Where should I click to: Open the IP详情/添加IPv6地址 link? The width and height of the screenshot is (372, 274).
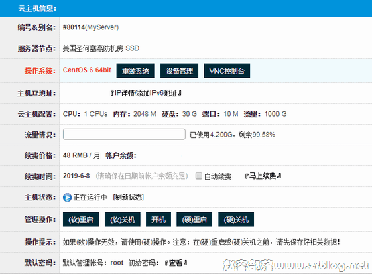[146, 93]
